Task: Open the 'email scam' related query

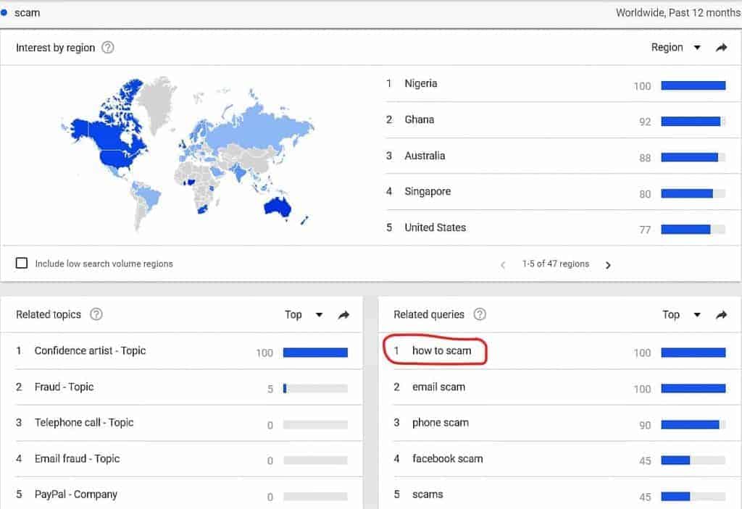Action: (438, 387)
